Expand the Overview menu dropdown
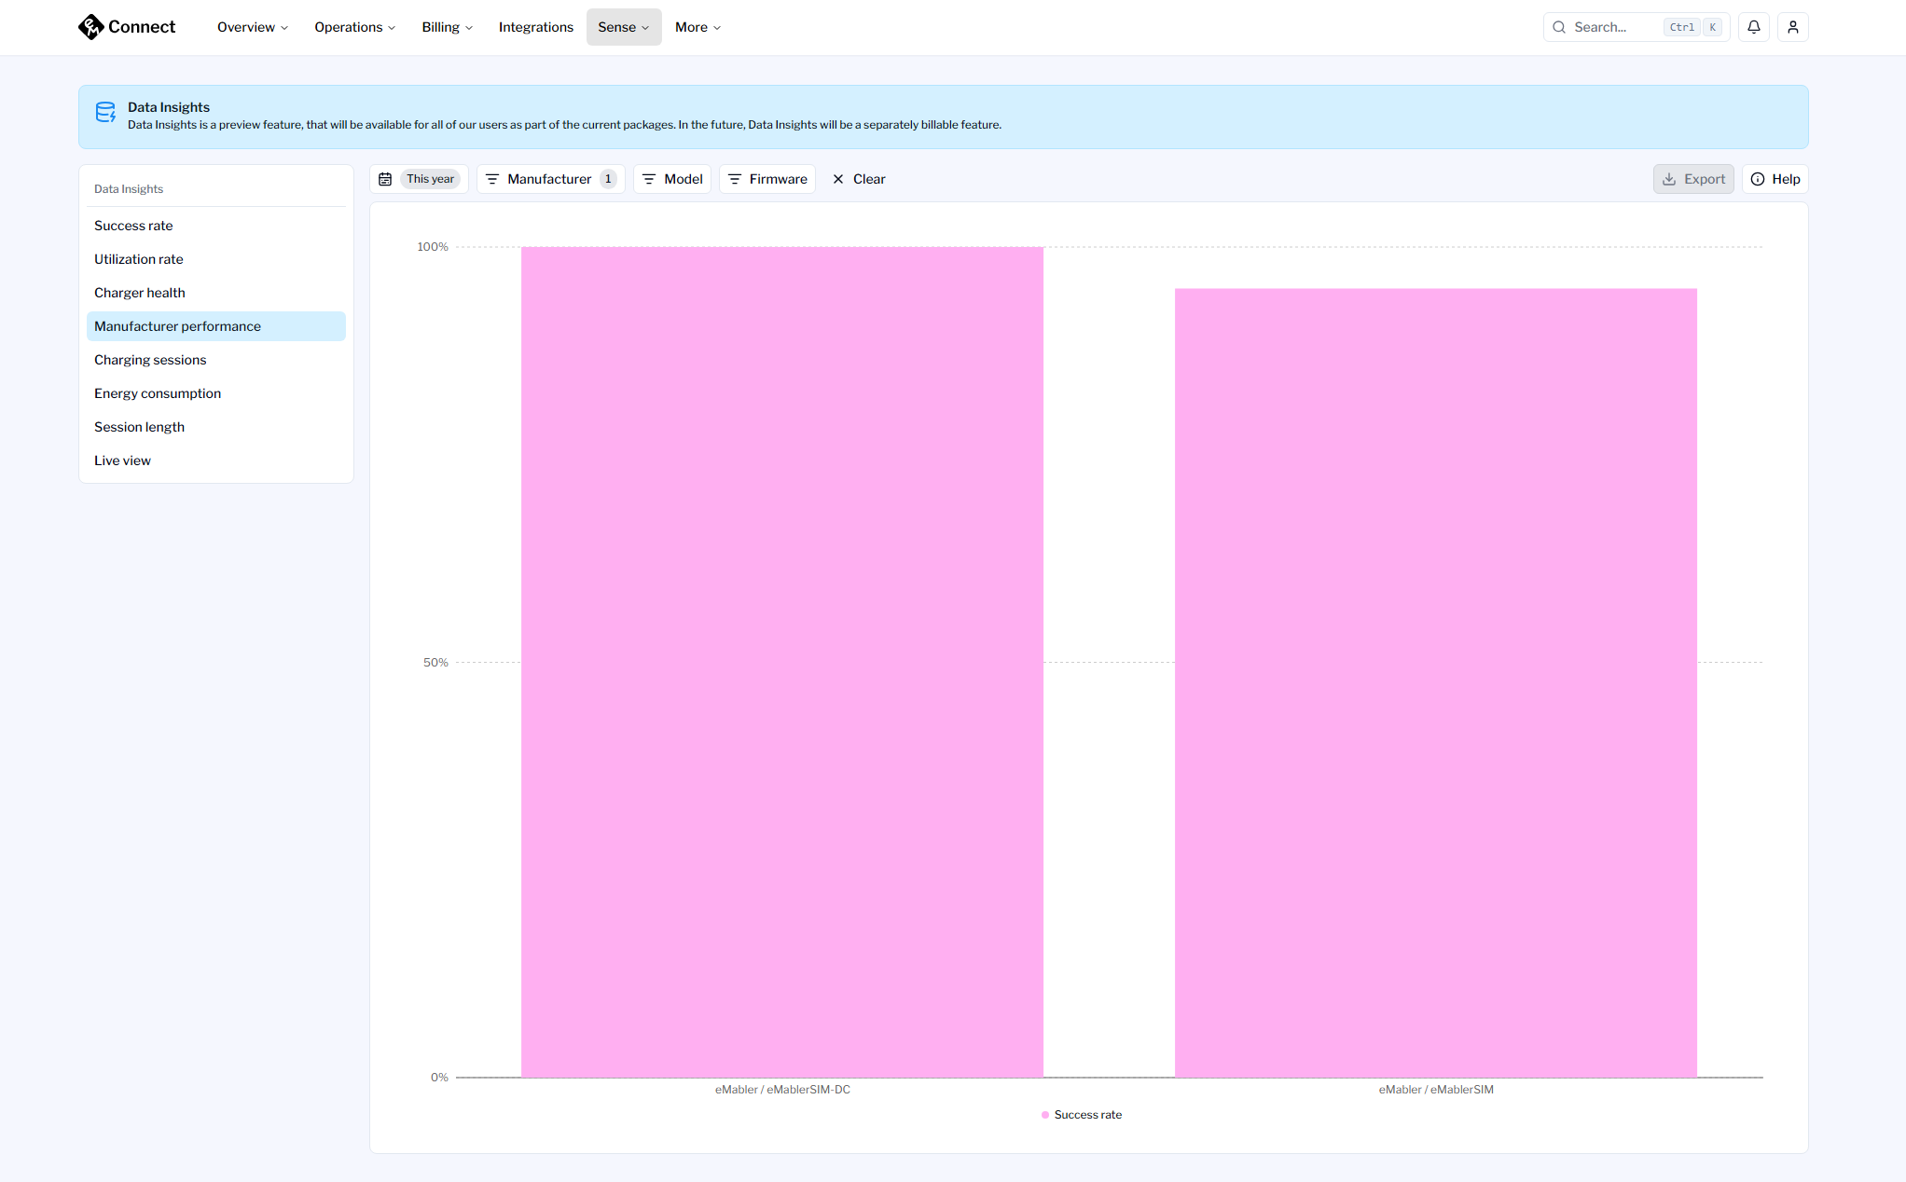Image resolution: width=1906 pixels, height=1182 pixels. (252, 27)
